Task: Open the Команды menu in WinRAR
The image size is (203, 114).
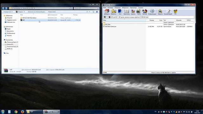Action: pos(110,8)
